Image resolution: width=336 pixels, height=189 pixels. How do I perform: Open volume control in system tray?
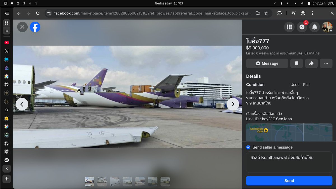295,3
